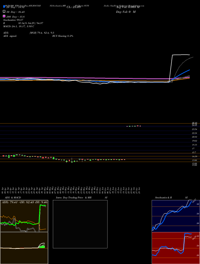Click the 'Day Vol: 0 M' label
The width and height of the screenshot is (200, 264).
pos(126,12)
